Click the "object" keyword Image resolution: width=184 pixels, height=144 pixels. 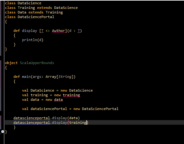pyautogui.click(x=11, y=63)
